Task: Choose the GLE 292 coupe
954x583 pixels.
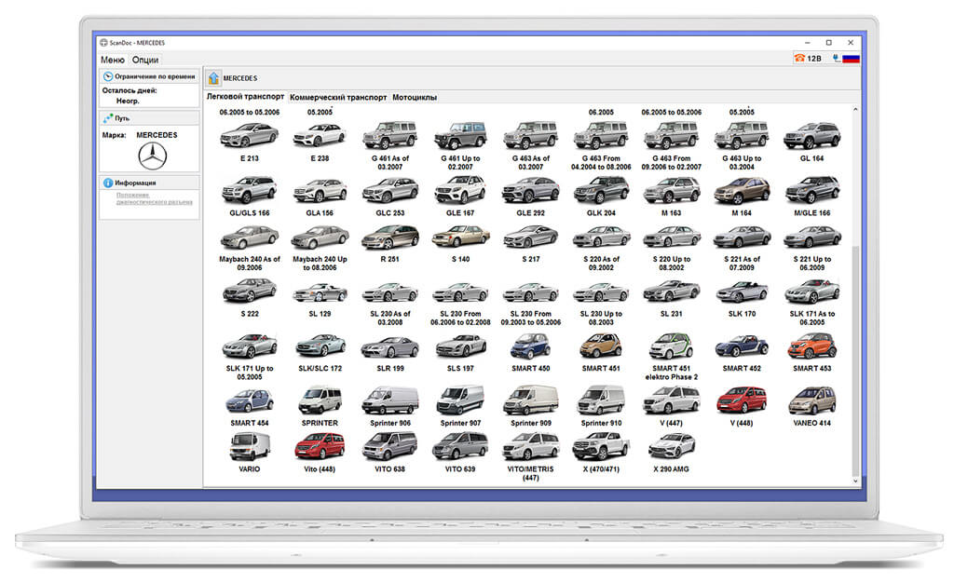Action: [x=530, y=190]
